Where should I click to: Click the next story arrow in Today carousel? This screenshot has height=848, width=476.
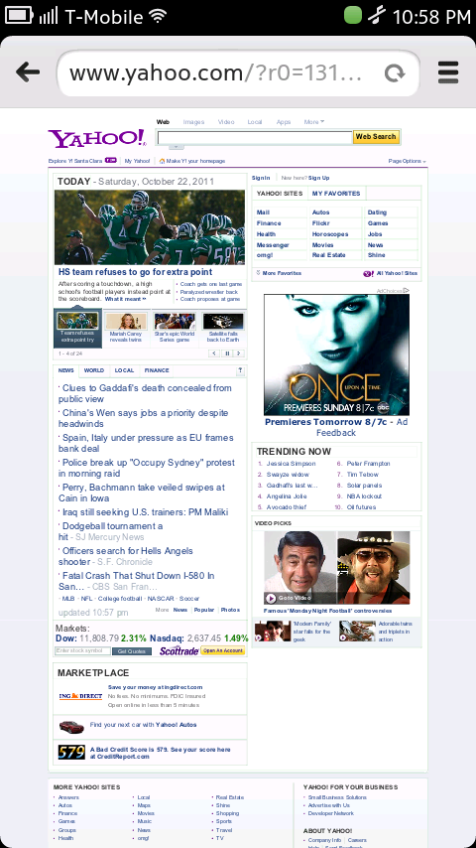click(239, 353)
